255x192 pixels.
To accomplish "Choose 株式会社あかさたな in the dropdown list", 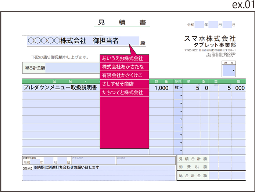I will (125, 67).
